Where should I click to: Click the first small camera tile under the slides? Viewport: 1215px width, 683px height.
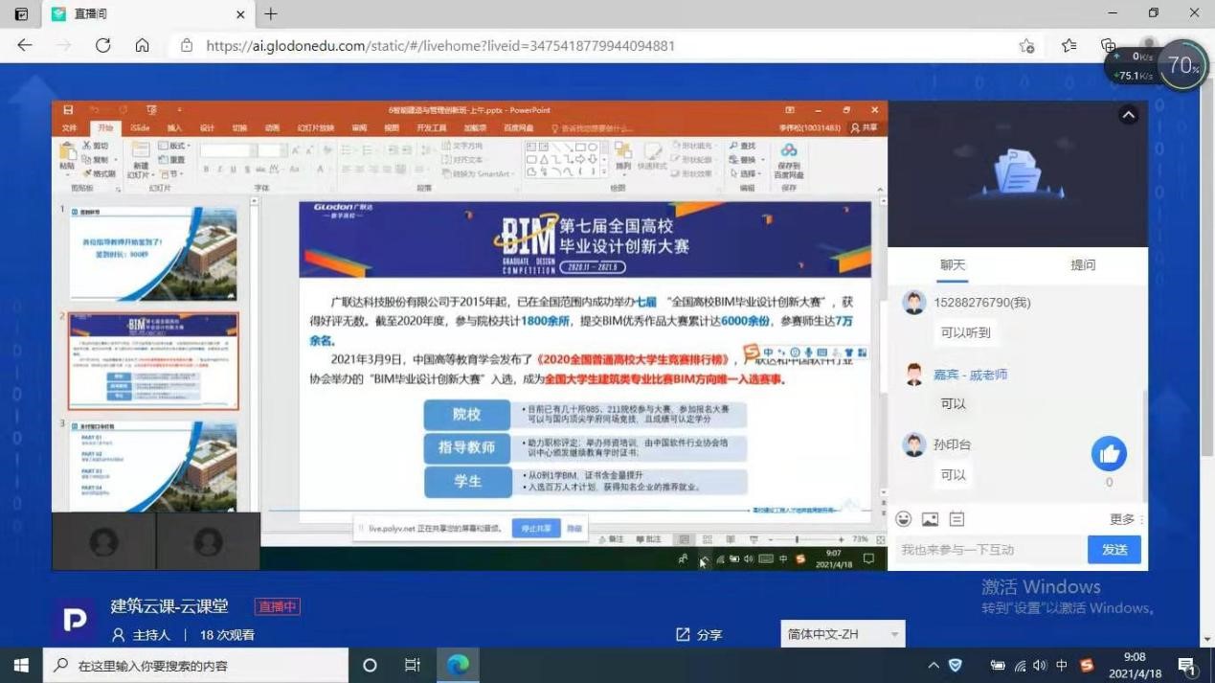tap(103, 542)
